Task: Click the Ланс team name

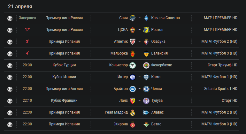Action: [123, 100]
